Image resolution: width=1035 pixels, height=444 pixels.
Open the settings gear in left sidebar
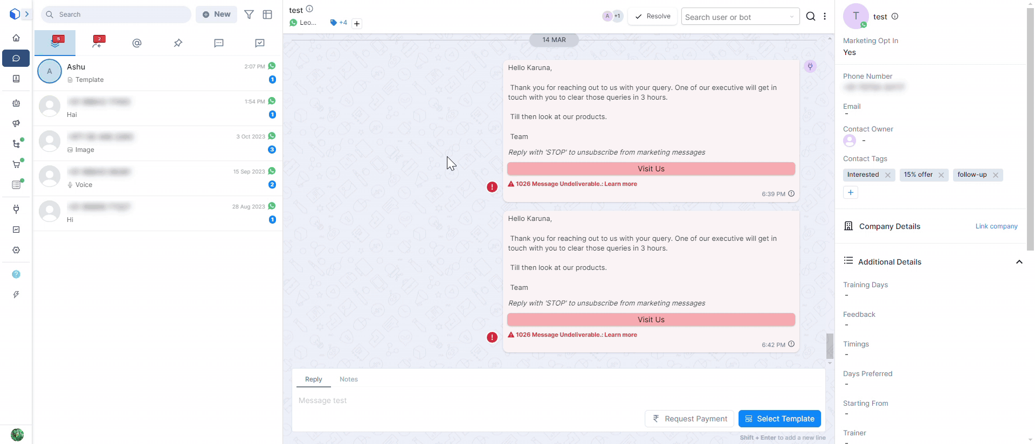(16, 250)
